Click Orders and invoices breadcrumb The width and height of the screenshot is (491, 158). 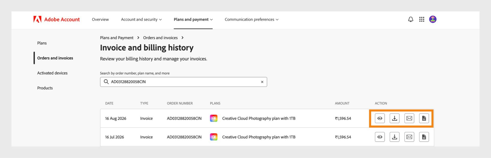(x=160, y=38)
